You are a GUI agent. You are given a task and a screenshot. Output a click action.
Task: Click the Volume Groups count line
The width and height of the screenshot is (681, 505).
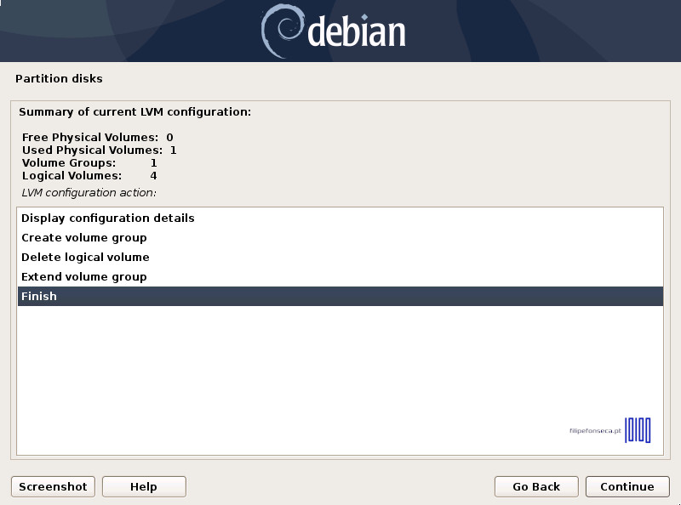pyautogui.click(x=89, y=162)
